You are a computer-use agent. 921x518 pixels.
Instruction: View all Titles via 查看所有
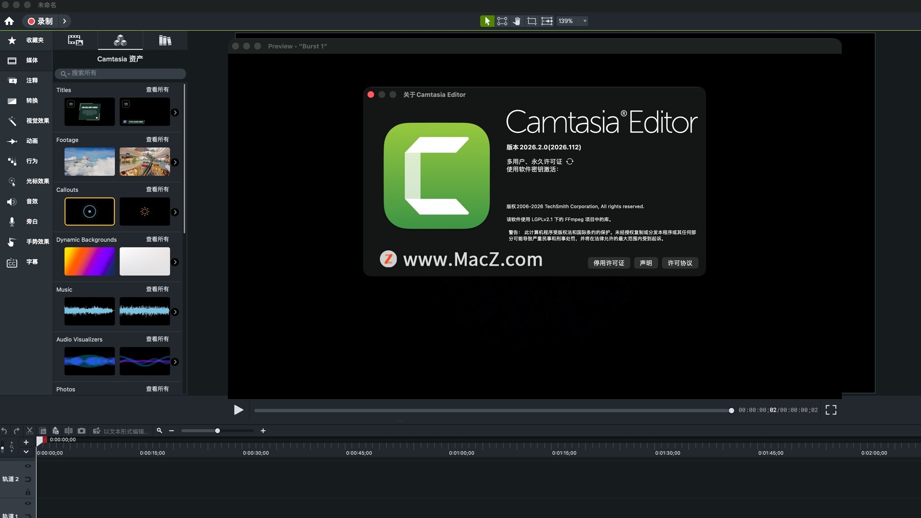point(157,90)
